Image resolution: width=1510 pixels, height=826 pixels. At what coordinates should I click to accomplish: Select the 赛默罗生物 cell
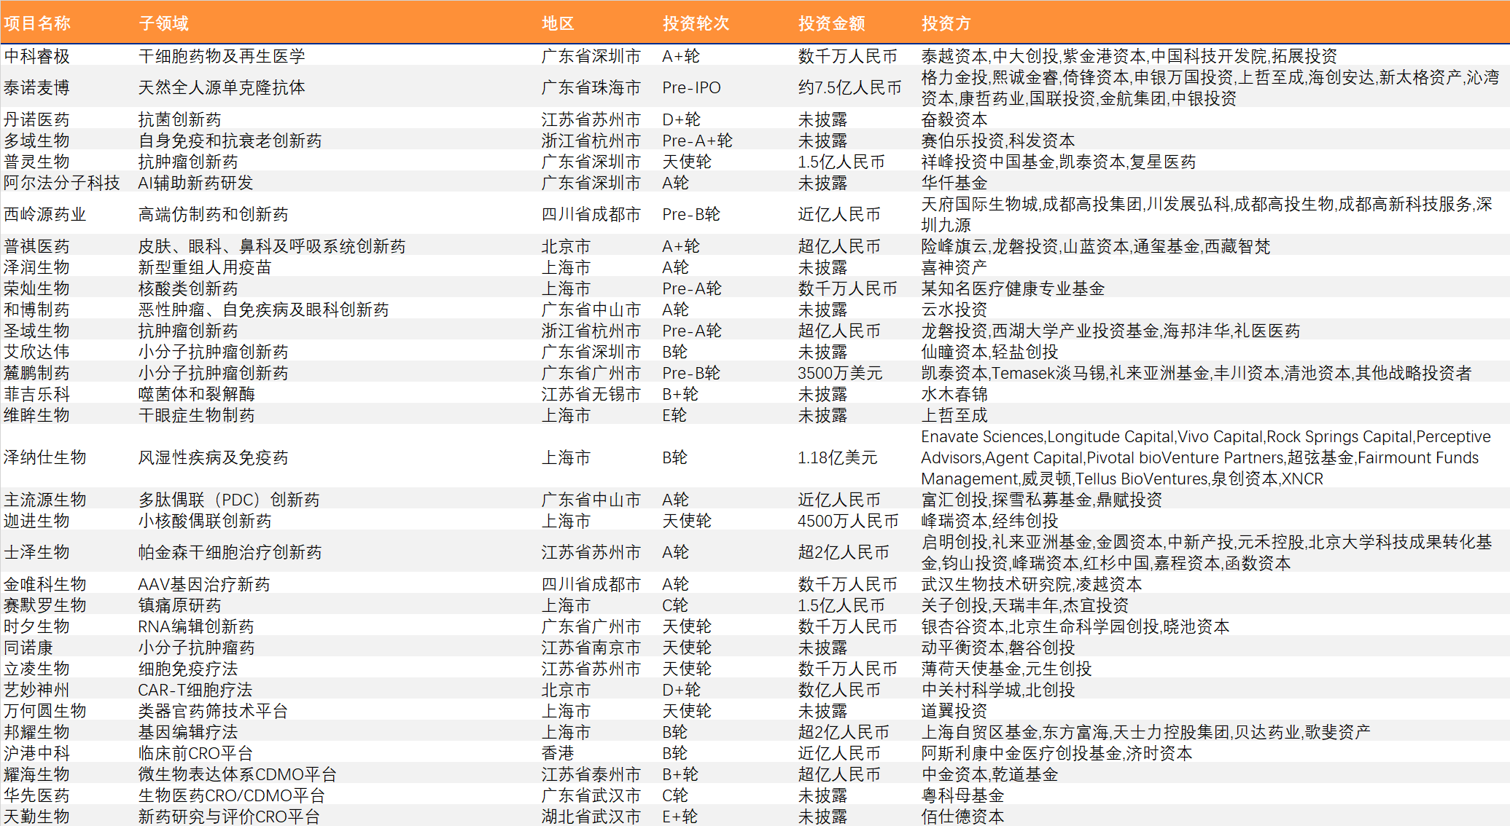45,605
